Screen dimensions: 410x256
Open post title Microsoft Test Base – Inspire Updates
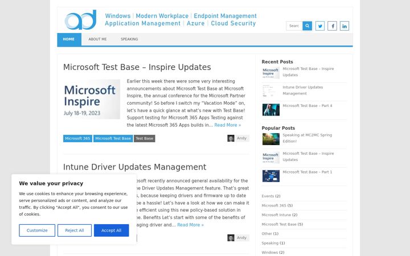(x=137, y=67)
